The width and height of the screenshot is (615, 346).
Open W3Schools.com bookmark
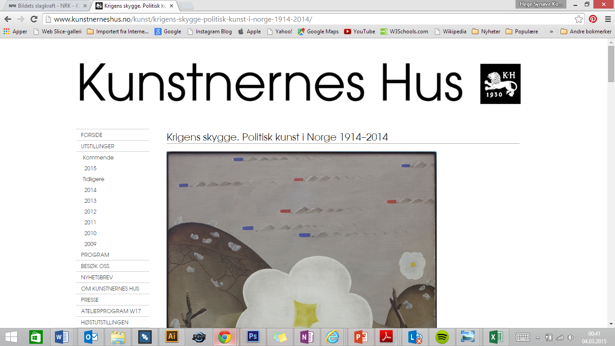(x=404, y=32)
